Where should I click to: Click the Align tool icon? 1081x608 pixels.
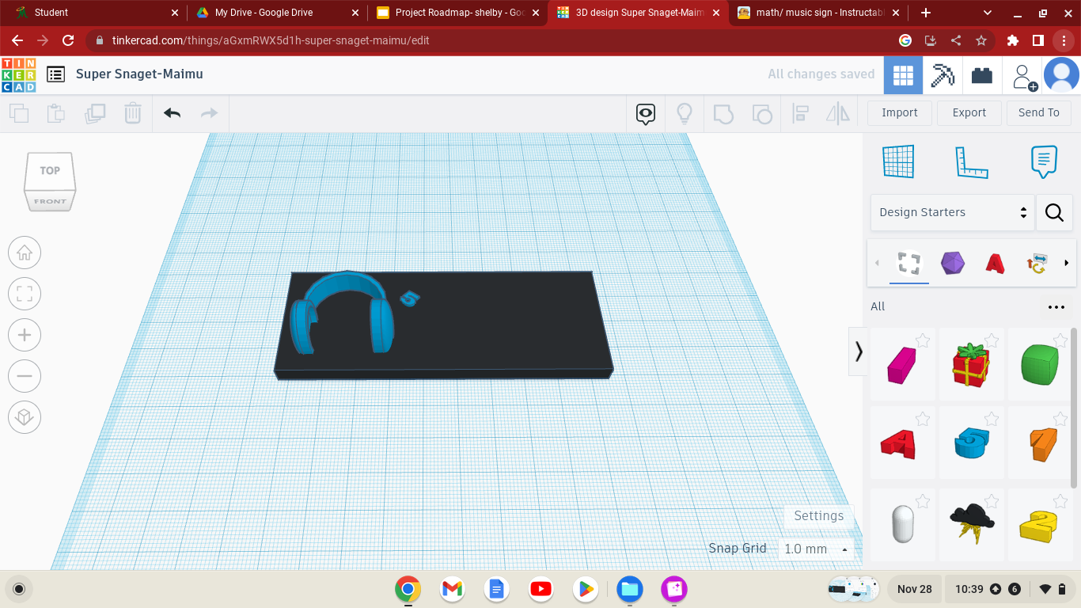(800, 113)
